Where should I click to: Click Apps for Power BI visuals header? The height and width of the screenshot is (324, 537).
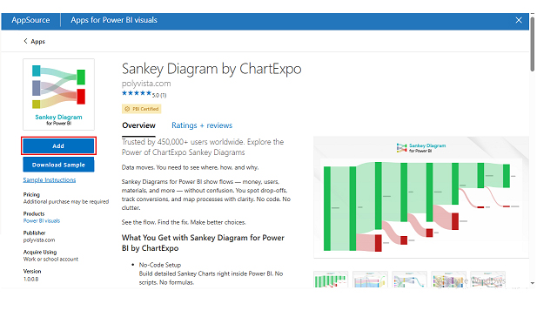[x=114, y=20]
